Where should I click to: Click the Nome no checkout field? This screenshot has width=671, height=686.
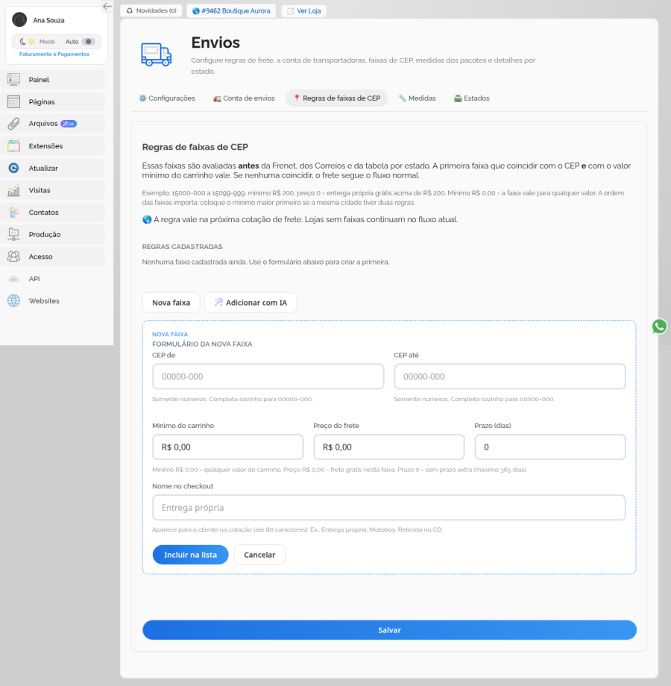pos(389,508)
